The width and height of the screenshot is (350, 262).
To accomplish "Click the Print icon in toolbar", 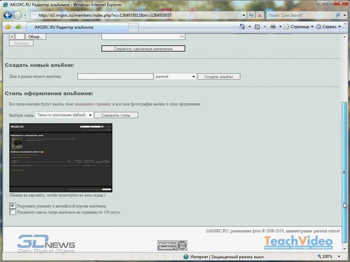I will click(273, 27).
